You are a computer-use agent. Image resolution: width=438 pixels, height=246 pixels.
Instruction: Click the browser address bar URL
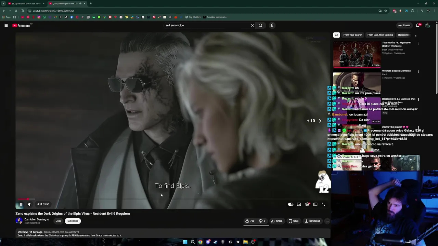coord(53,11)
